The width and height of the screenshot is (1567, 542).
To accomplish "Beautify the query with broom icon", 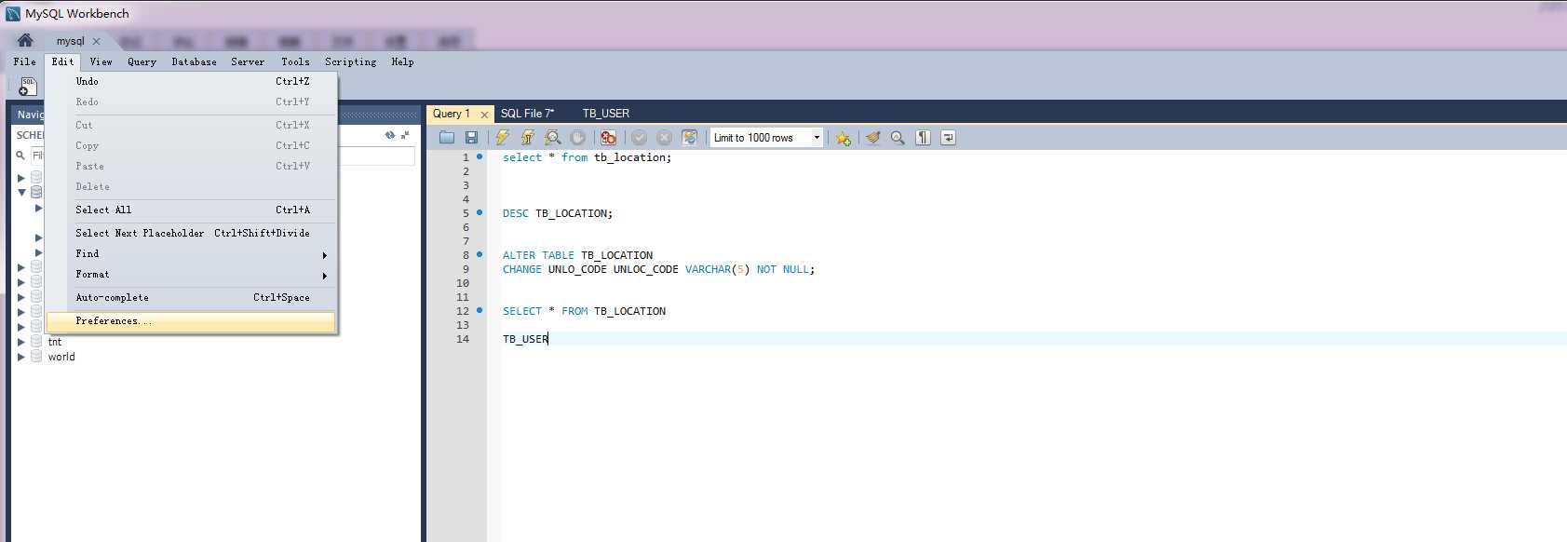I will click(873, 138).
